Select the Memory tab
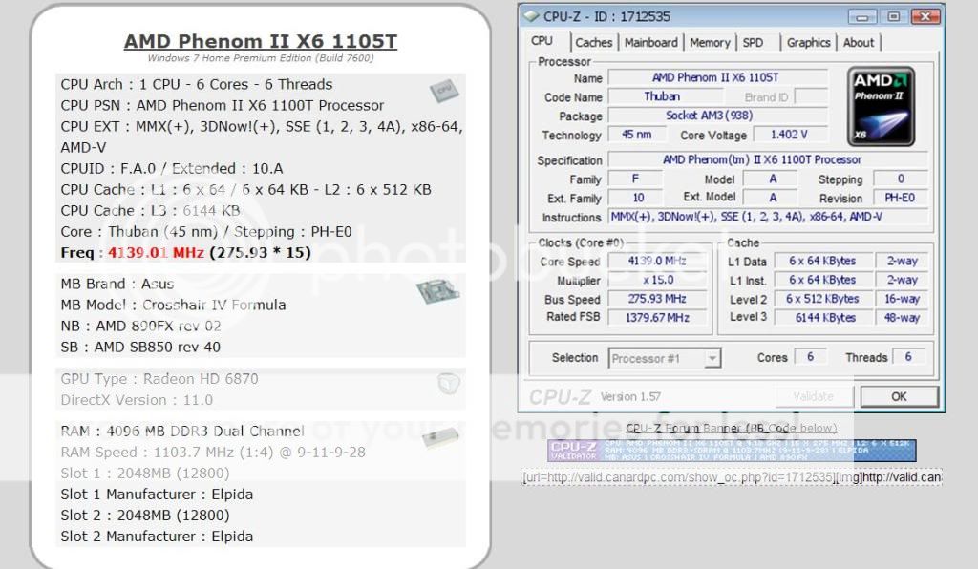The width and height of the screenshot is (978, 569). pos(710,43)
